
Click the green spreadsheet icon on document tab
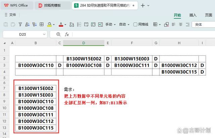click(76, 5)
